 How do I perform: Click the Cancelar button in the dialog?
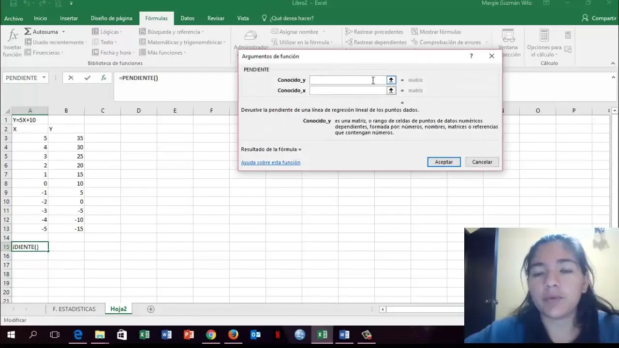(482, 162)
